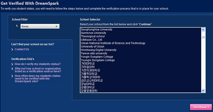Open 'Why isn't my school listed' FAQ
The height and width of the screenshot is (112, 213).
(x=38, y=70)
